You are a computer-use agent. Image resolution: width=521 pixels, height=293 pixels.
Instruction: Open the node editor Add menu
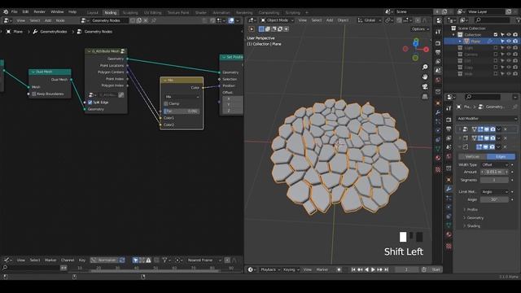48,20
